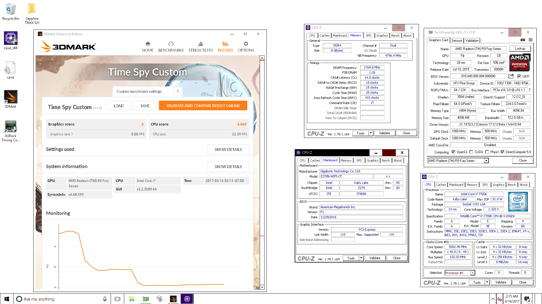The height and width of the screenshot is (304, 542).
Task: Click Close button in GPU-Z
Action: (523, 160)
